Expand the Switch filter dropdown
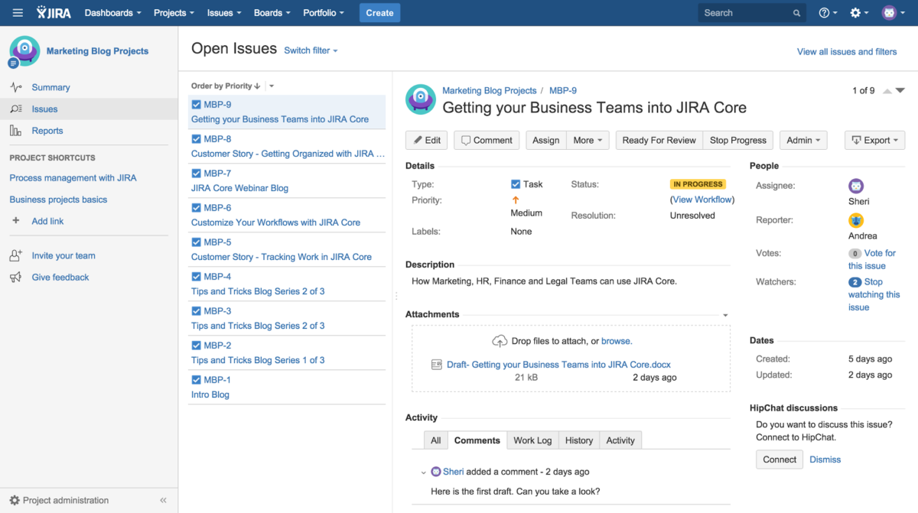 click(x=310, y=49)
